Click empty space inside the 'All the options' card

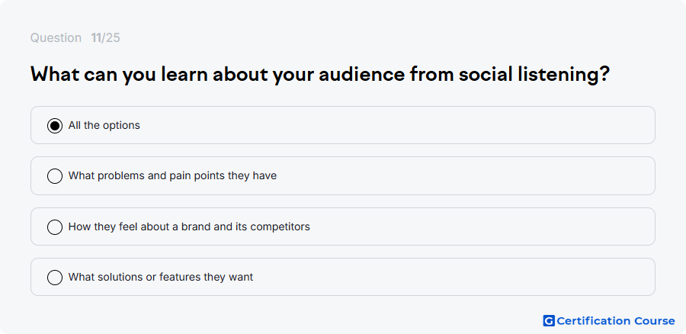[394, 125]
